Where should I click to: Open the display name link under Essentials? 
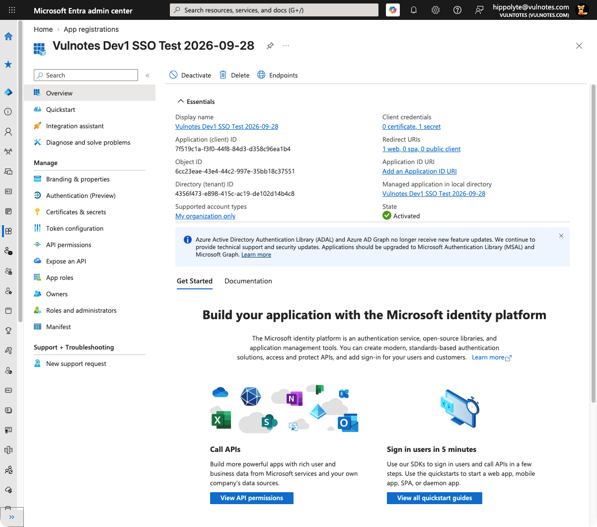pos(226,126)
